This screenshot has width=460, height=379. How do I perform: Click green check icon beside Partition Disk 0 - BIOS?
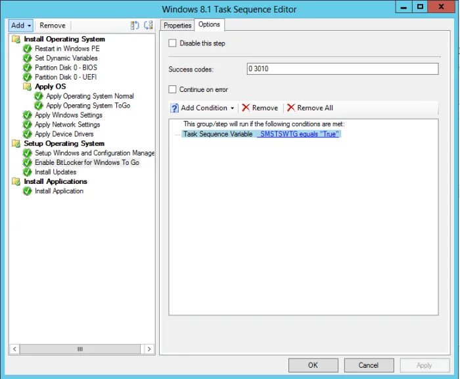[x=28, y=68]
